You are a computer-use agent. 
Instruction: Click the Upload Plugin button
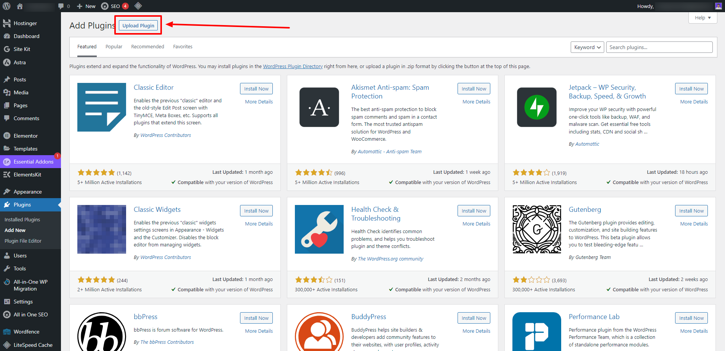click(x=138, y=25)
